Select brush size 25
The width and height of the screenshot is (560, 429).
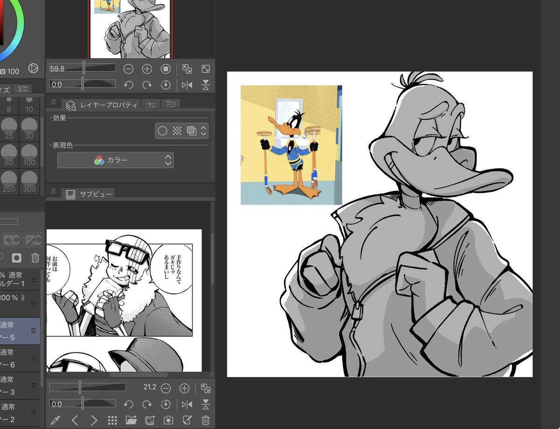click(x=8, y=129)
